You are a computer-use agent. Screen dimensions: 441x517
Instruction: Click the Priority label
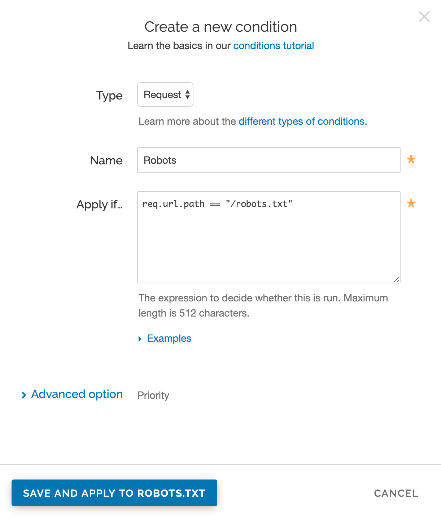pos(153,395)
